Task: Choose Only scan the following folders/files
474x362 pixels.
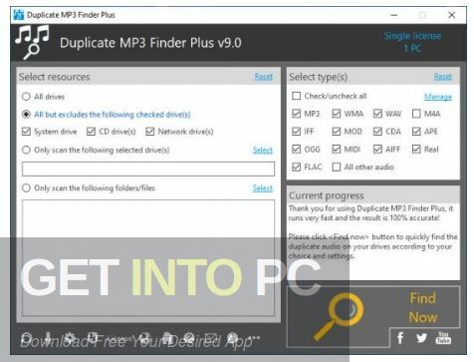Action: [26, 187]
